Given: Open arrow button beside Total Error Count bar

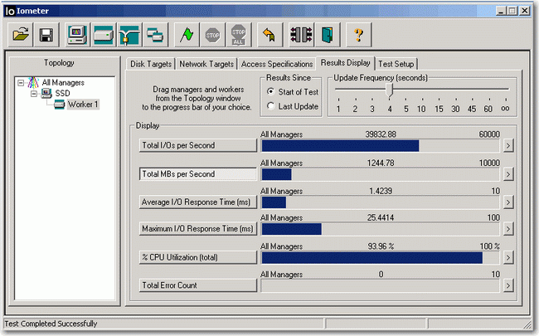Looking at the screenshot, I should 508,285.
